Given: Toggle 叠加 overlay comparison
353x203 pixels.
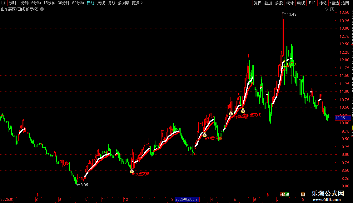Looking at the screenshot, I should (268, 3).
